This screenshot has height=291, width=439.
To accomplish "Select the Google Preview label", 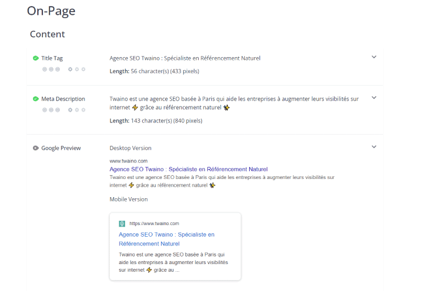I will click(x=61, y=148).
